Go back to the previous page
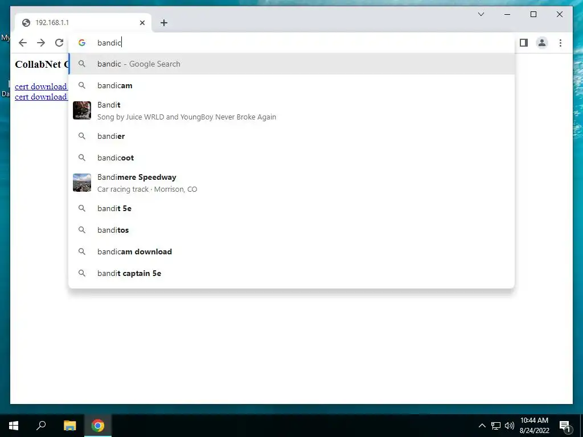583x437 pixels. click(23, 43)
